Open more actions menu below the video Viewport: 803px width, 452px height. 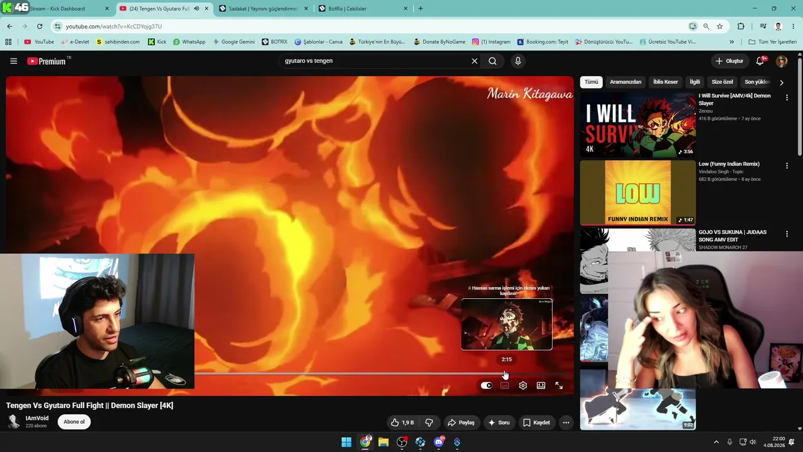[x=566, y=422]
